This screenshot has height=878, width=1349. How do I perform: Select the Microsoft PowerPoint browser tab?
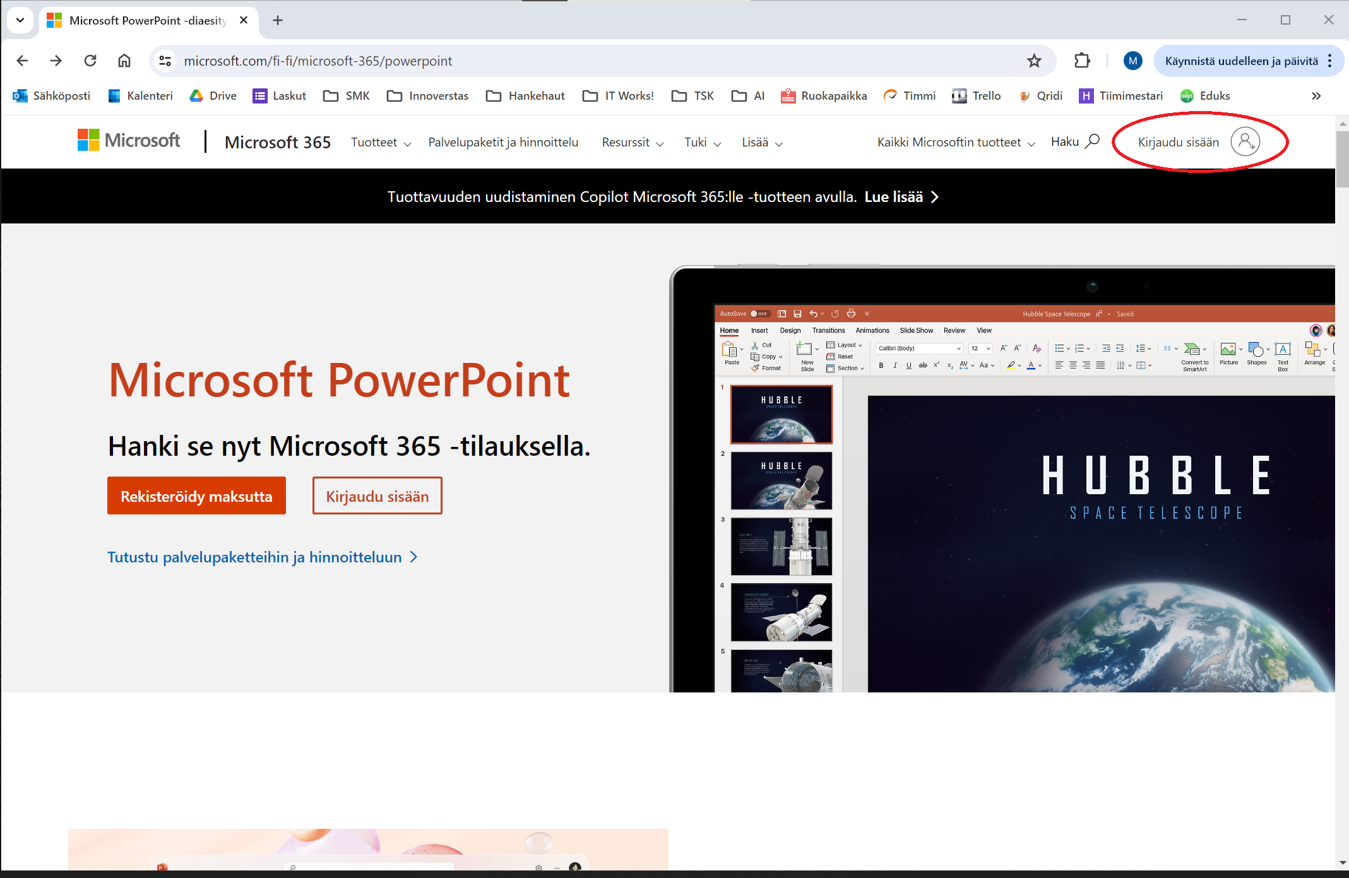pyautogui.click(x=148, y=20)
